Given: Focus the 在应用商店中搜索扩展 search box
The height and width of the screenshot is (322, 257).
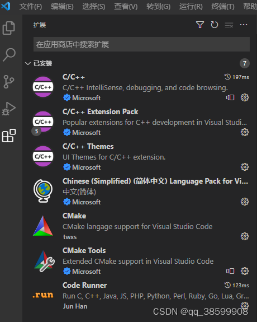Looking at the screenshot, I should tap(141, 44).
